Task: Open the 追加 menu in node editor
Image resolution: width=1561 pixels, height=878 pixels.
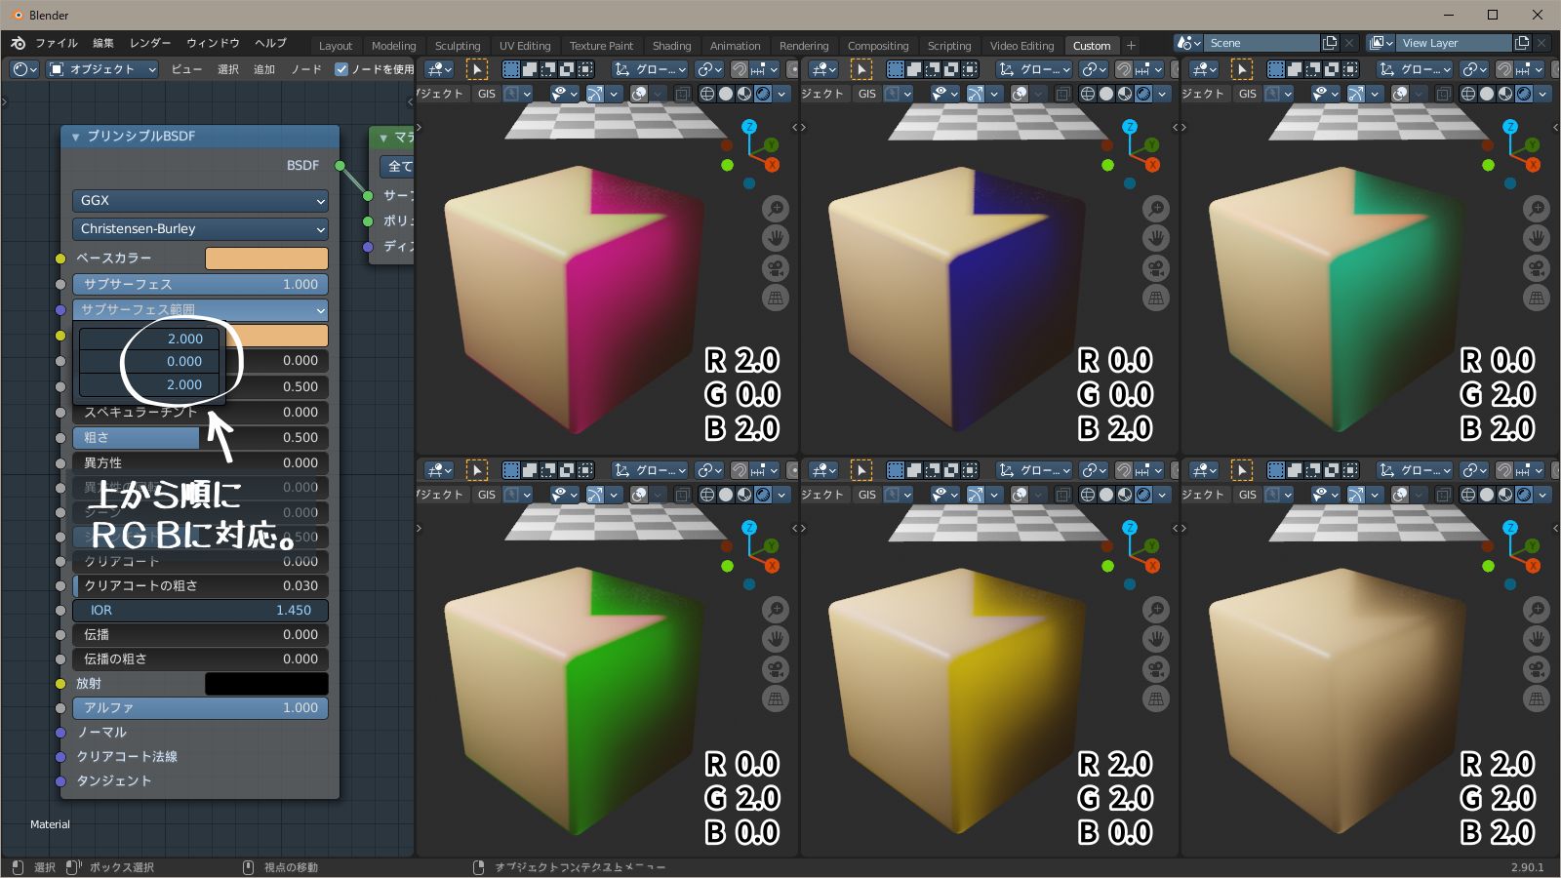Action: [x=264, y=69]
